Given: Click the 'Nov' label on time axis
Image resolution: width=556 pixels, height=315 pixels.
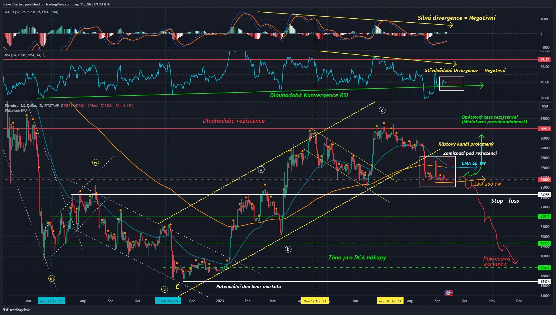Looking at the screenshot, I should (492, 301).
